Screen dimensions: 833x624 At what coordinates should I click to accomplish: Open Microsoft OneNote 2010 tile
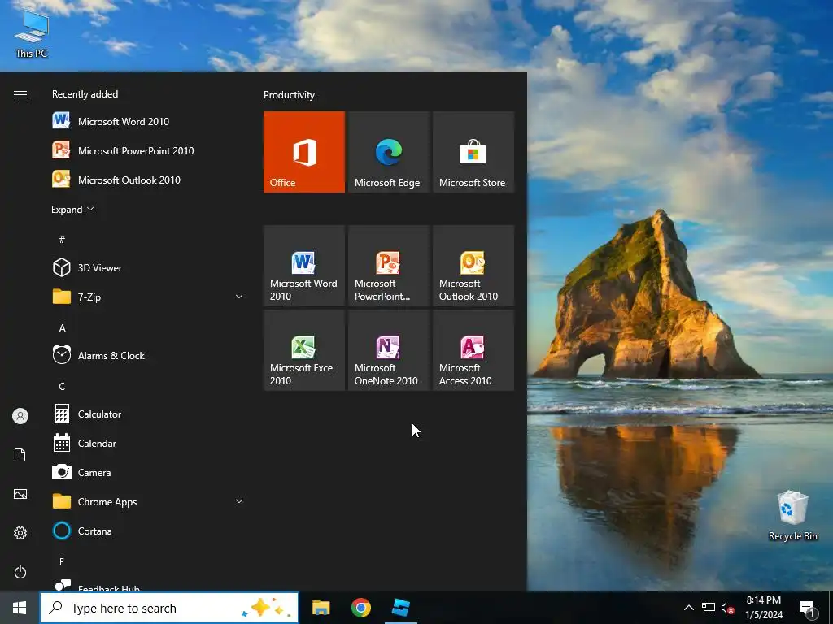click(x=388, y=350)
